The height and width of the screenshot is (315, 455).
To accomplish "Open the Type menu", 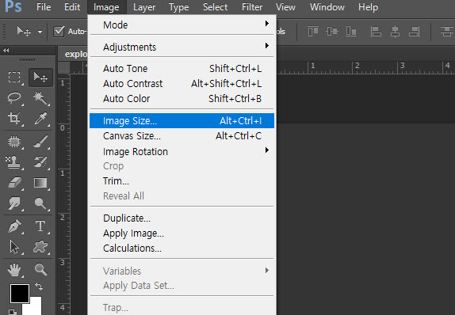I will coord(179,7).
